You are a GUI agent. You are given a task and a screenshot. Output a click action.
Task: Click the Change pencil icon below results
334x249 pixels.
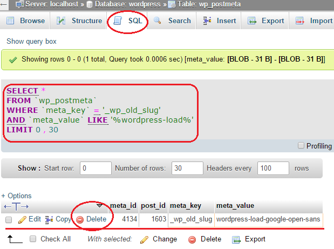[144, 239]
